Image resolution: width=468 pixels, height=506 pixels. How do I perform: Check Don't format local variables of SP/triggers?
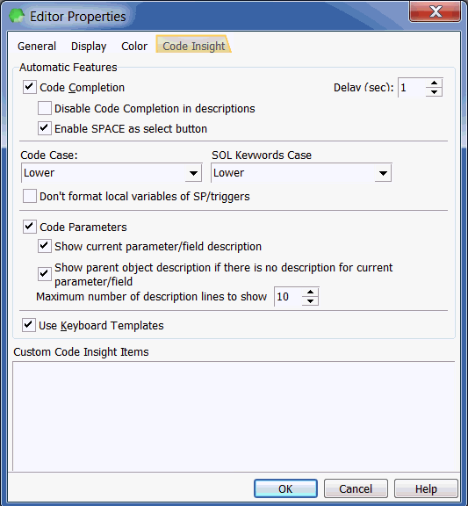click(29, 196)
